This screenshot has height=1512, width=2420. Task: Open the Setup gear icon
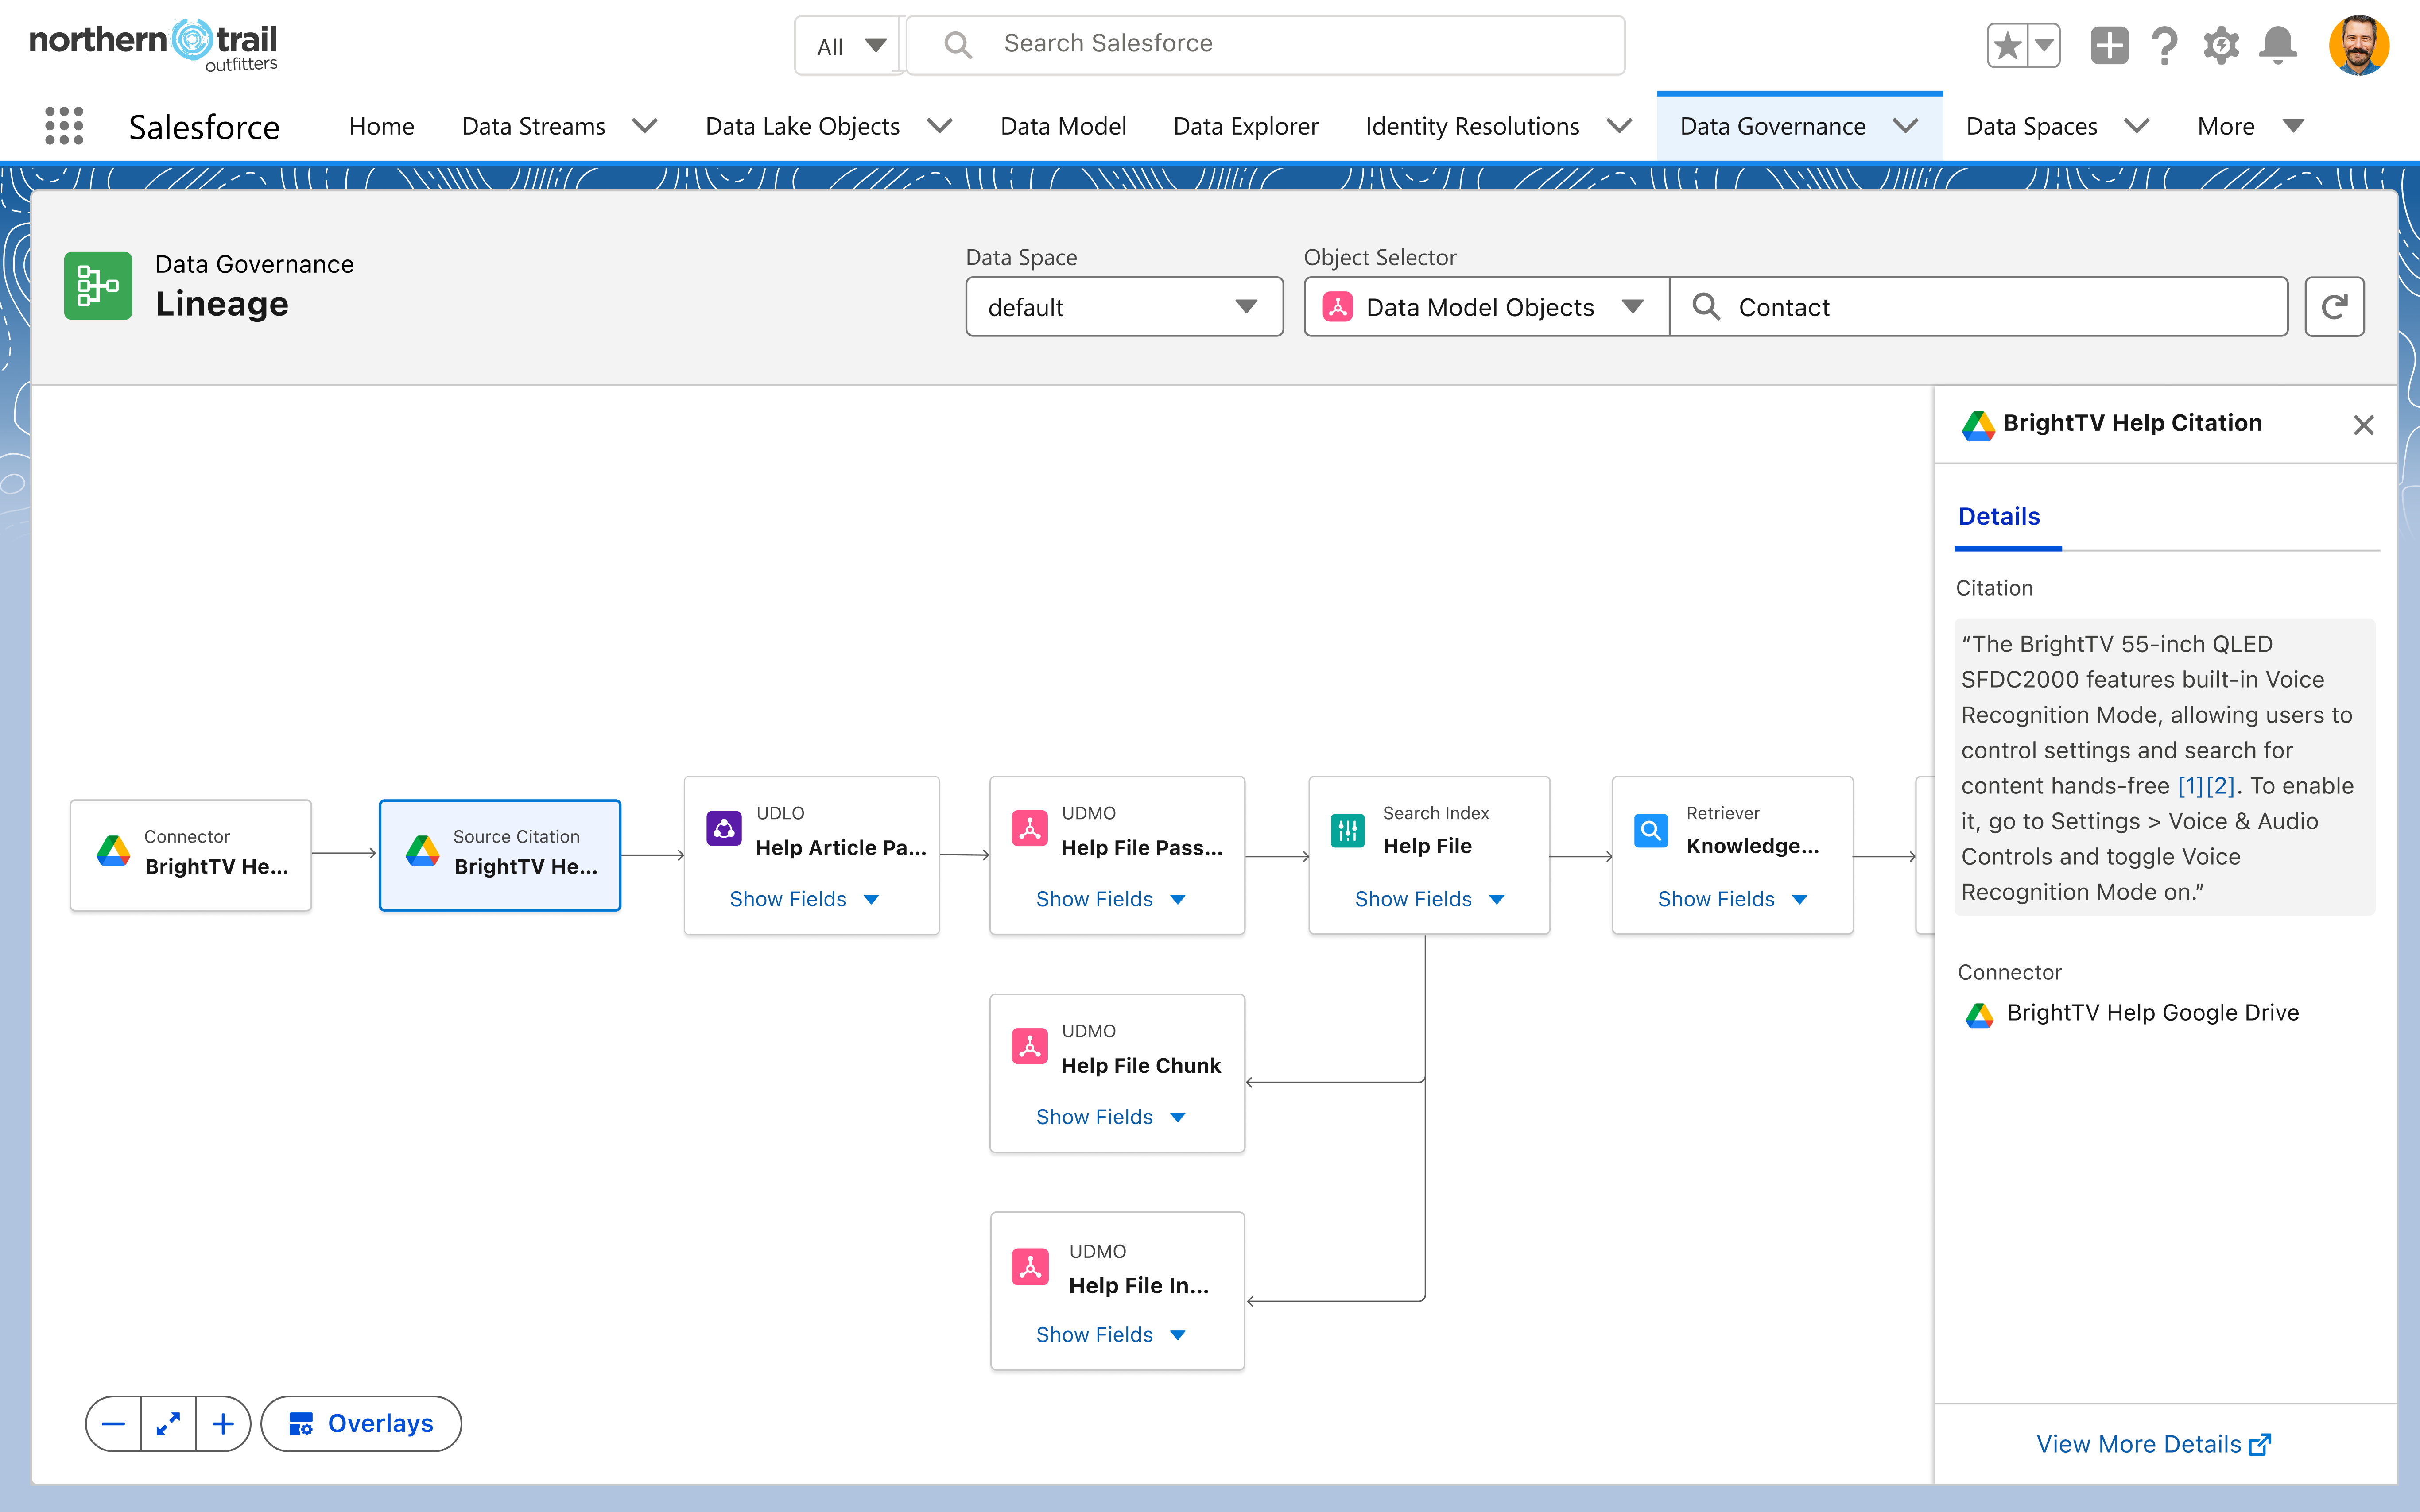coord(2221,45)
